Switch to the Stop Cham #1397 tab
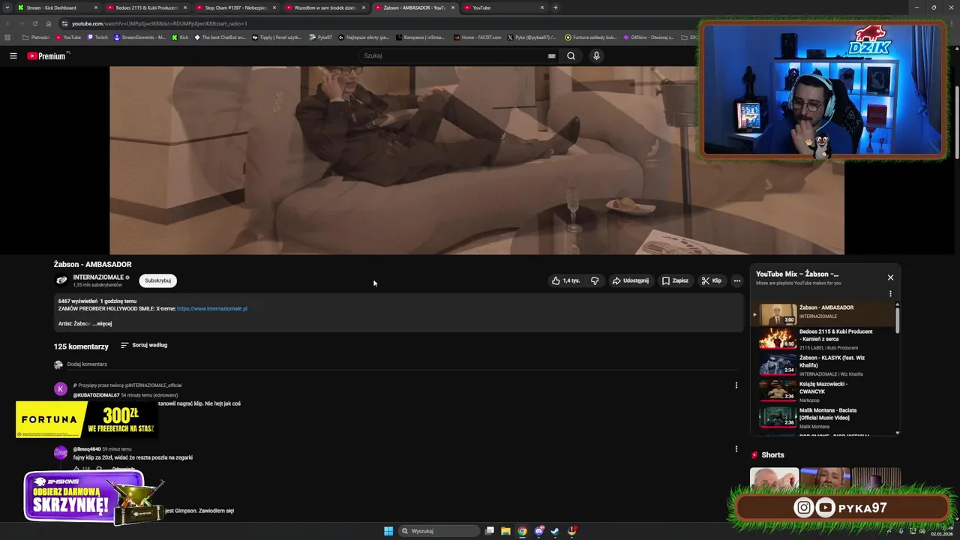Screen dimensions: 960x540 coord(235,7)
